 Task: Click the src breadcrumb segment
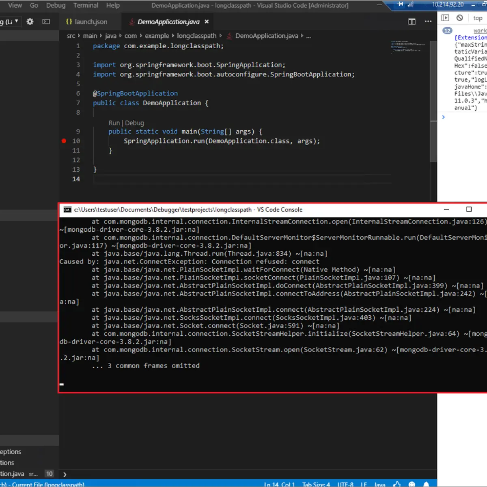coord(71,36)
